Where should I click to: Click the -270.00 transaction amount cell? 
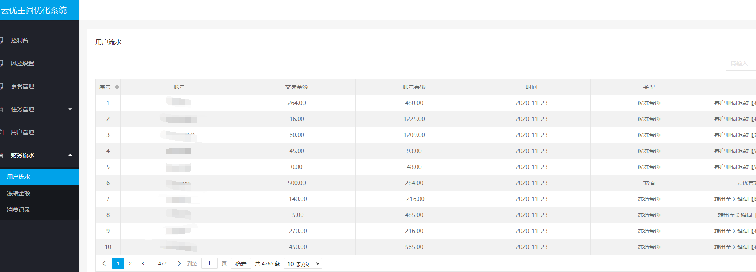click(296, 231)
